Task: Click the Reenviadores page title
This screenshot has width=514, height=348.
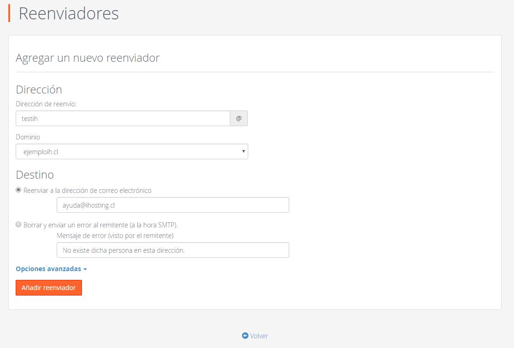Action: pyautogui.click(x=69, y=13)
